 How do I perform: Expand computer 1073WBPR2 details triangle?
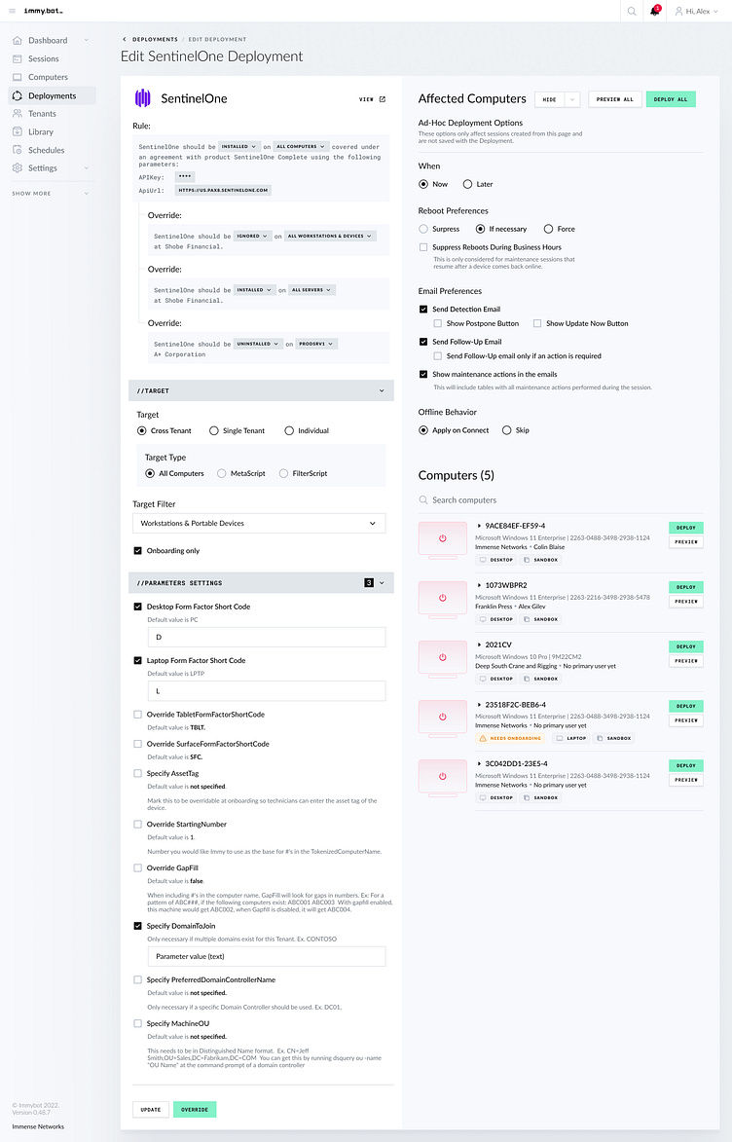click(480, 585)
